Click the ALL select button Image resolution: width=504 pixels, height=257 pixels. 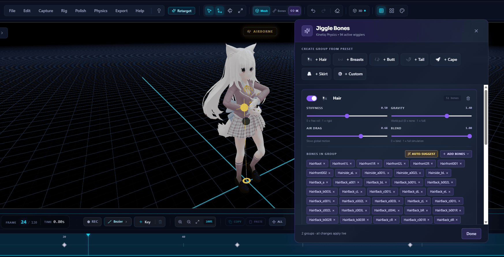pyautogui.click(x=277, y=222)
